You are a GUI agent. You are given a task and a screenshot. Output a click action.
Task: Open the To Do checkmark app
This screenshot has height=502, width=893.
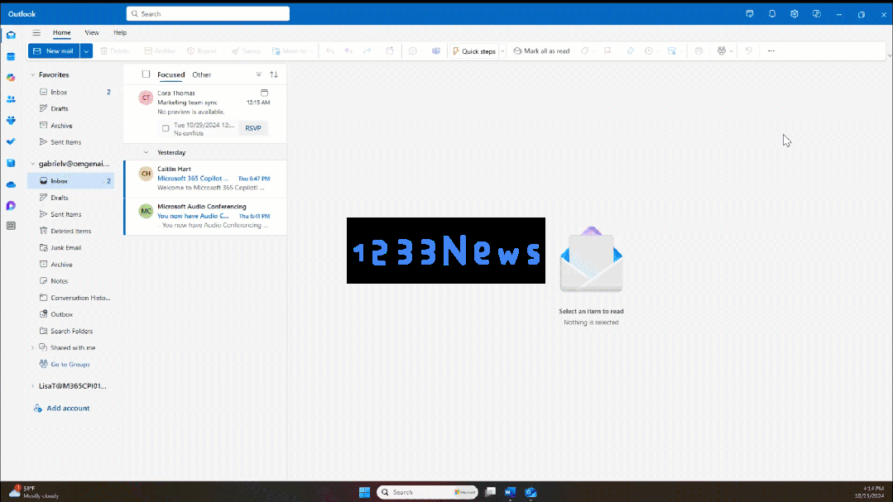pyautogui.click(x=11, y=141)
